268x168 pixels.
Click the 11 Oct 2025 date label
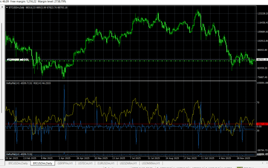(208, 158)
